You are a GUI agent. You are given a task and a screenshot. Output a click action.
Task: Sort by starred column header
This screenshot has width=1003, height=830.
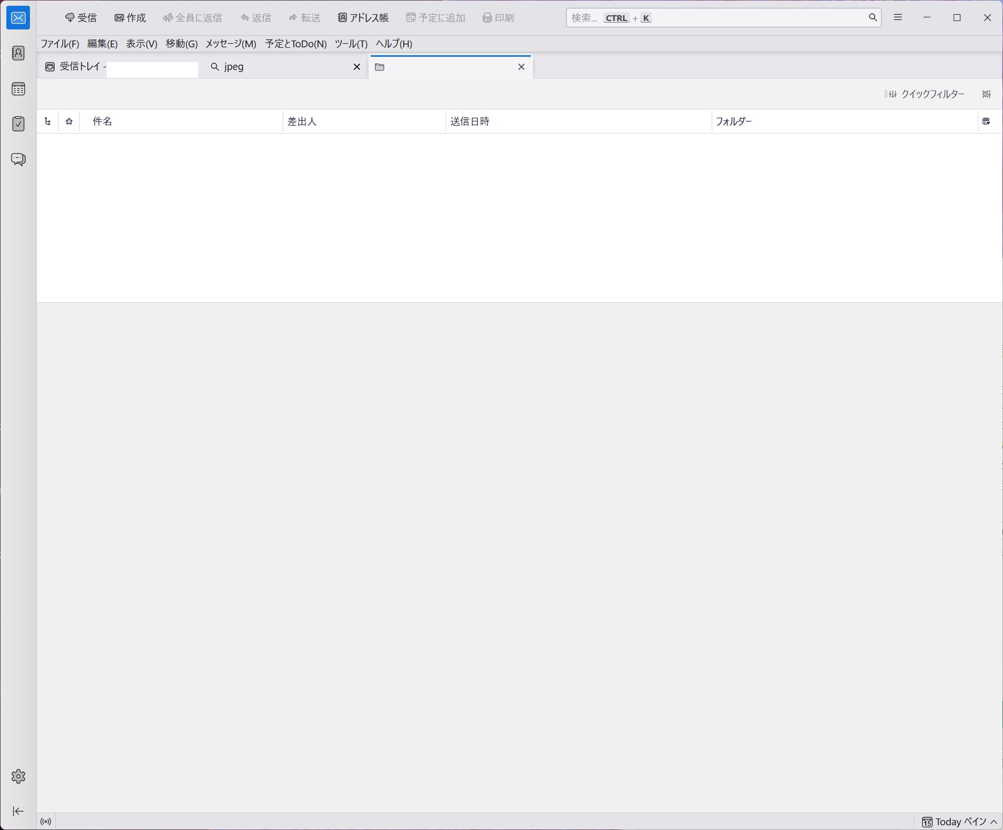pyautogui.click(x=69, y=121)
